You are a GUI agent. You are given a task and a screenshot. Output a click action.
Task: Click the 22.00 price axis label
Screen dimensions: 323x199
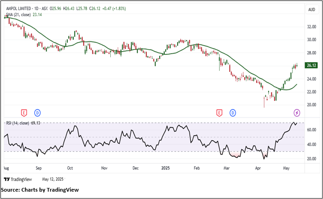tap(311, 92)
